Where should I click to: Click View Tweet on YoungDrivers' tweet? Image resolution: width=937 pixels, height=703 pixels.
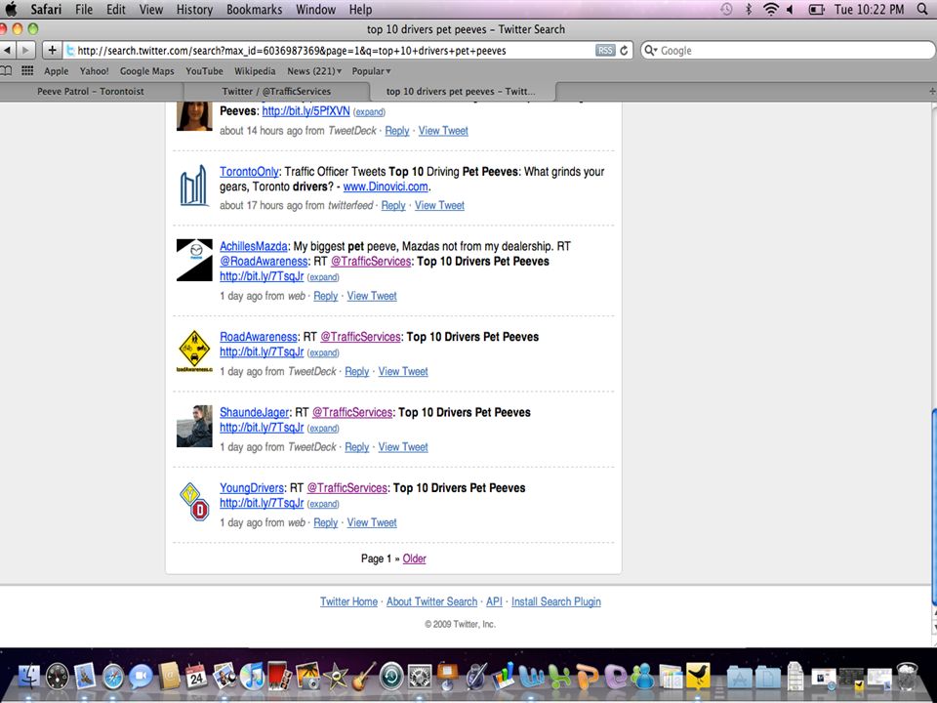372,522
